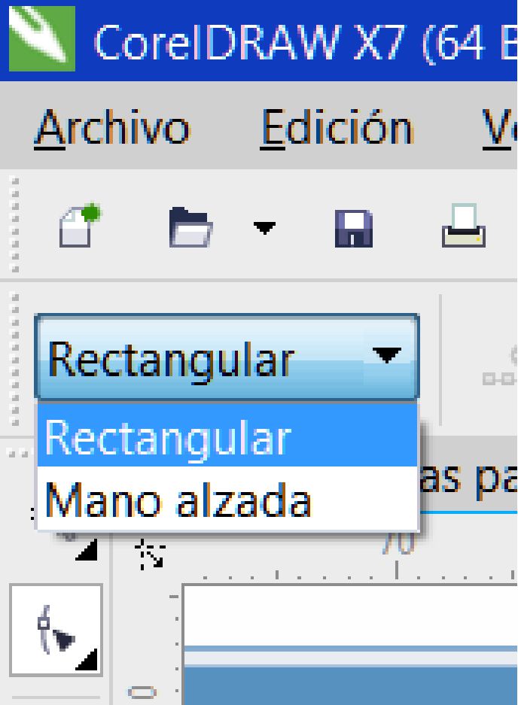The width and height of the screenshot is (518, 705).
Task: Click the standard toolbar drag handle
Action: pos(13,224)
